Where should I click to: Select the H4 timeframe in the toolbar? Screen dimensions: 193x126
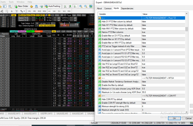point(54,11)
